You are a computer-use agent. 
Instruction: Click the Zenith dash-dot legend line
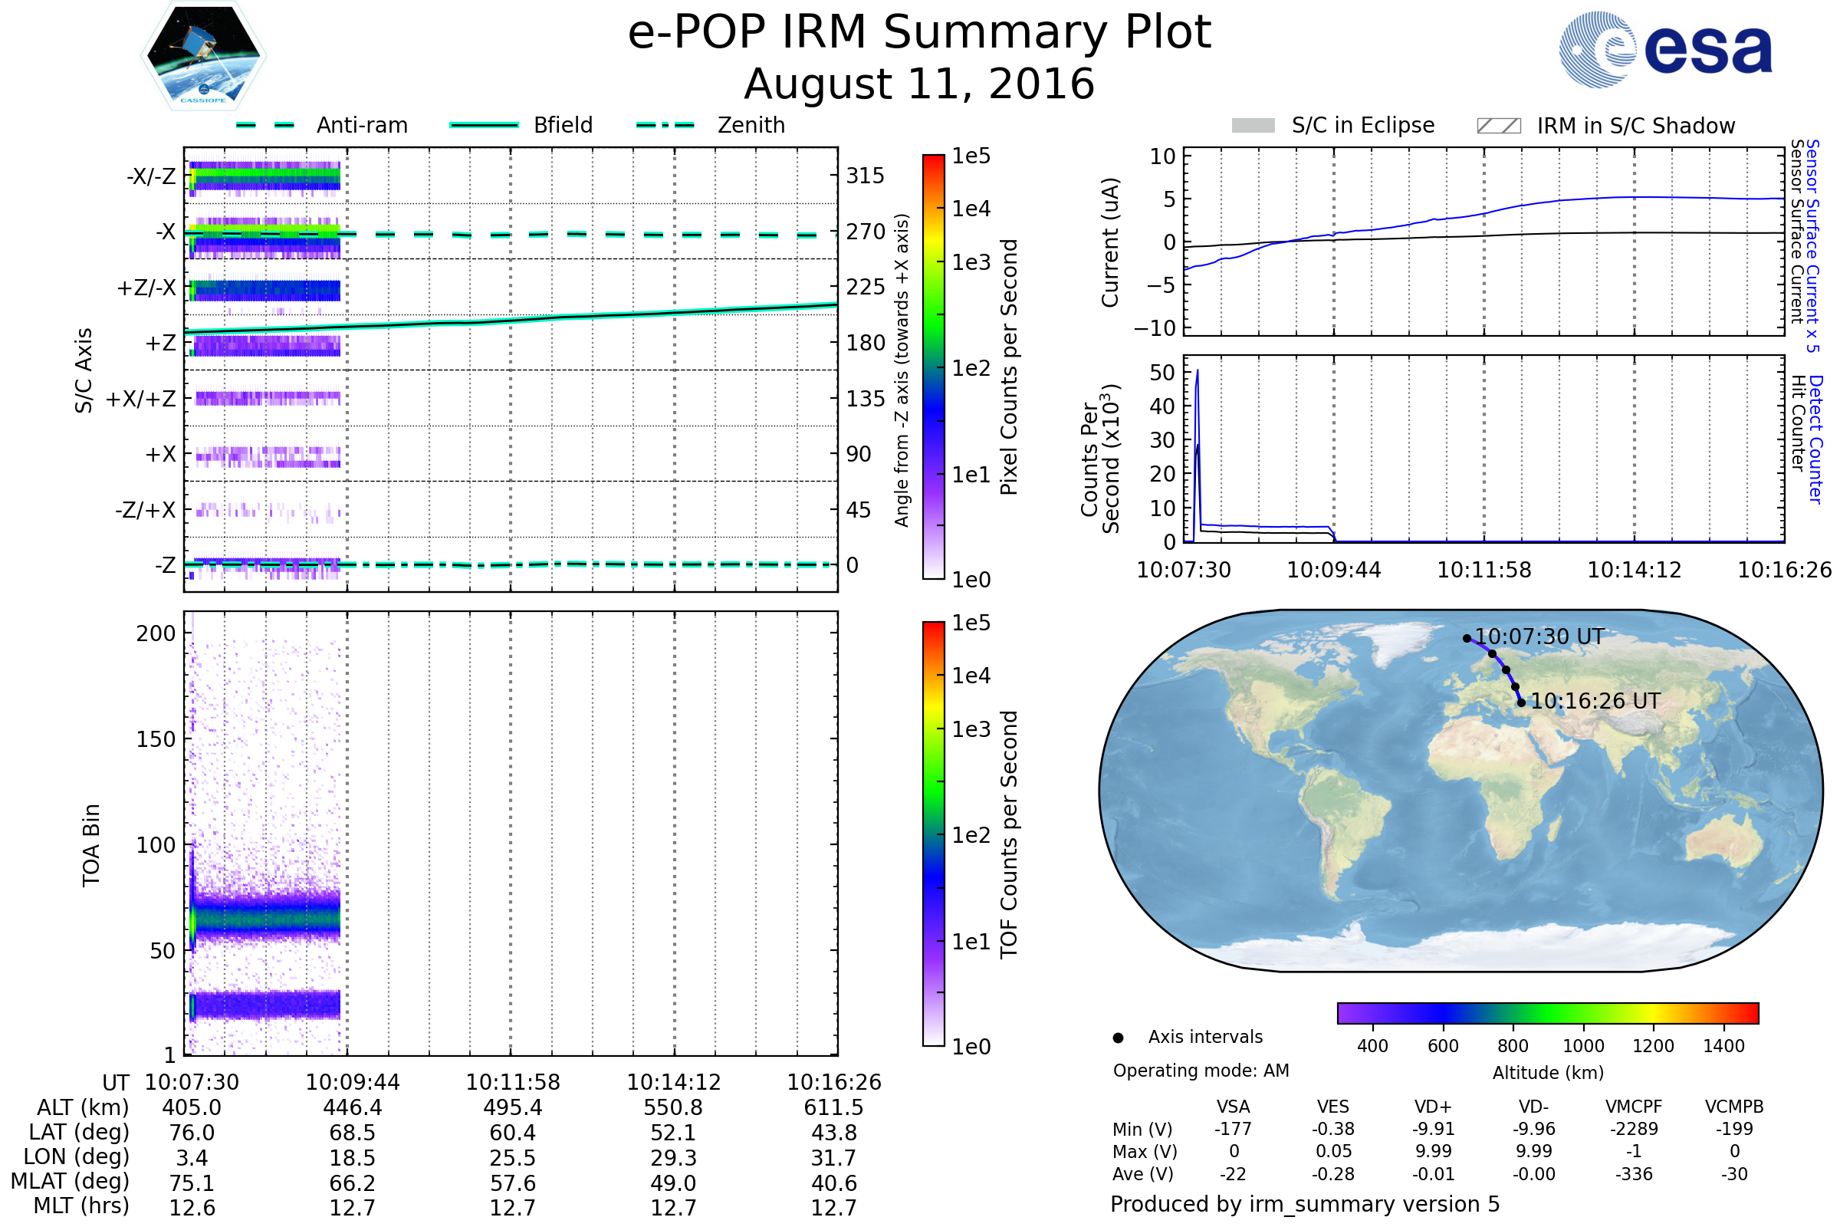tap(665, 125)
